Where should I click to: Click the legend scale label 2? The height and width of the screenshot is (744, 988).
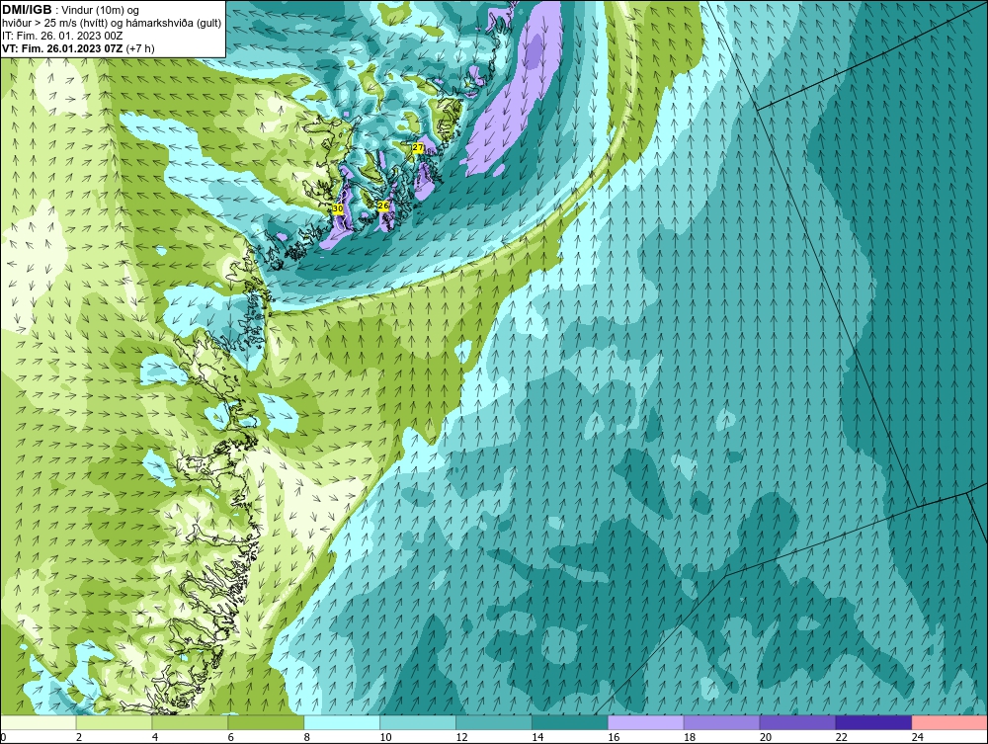coord(79,737)
